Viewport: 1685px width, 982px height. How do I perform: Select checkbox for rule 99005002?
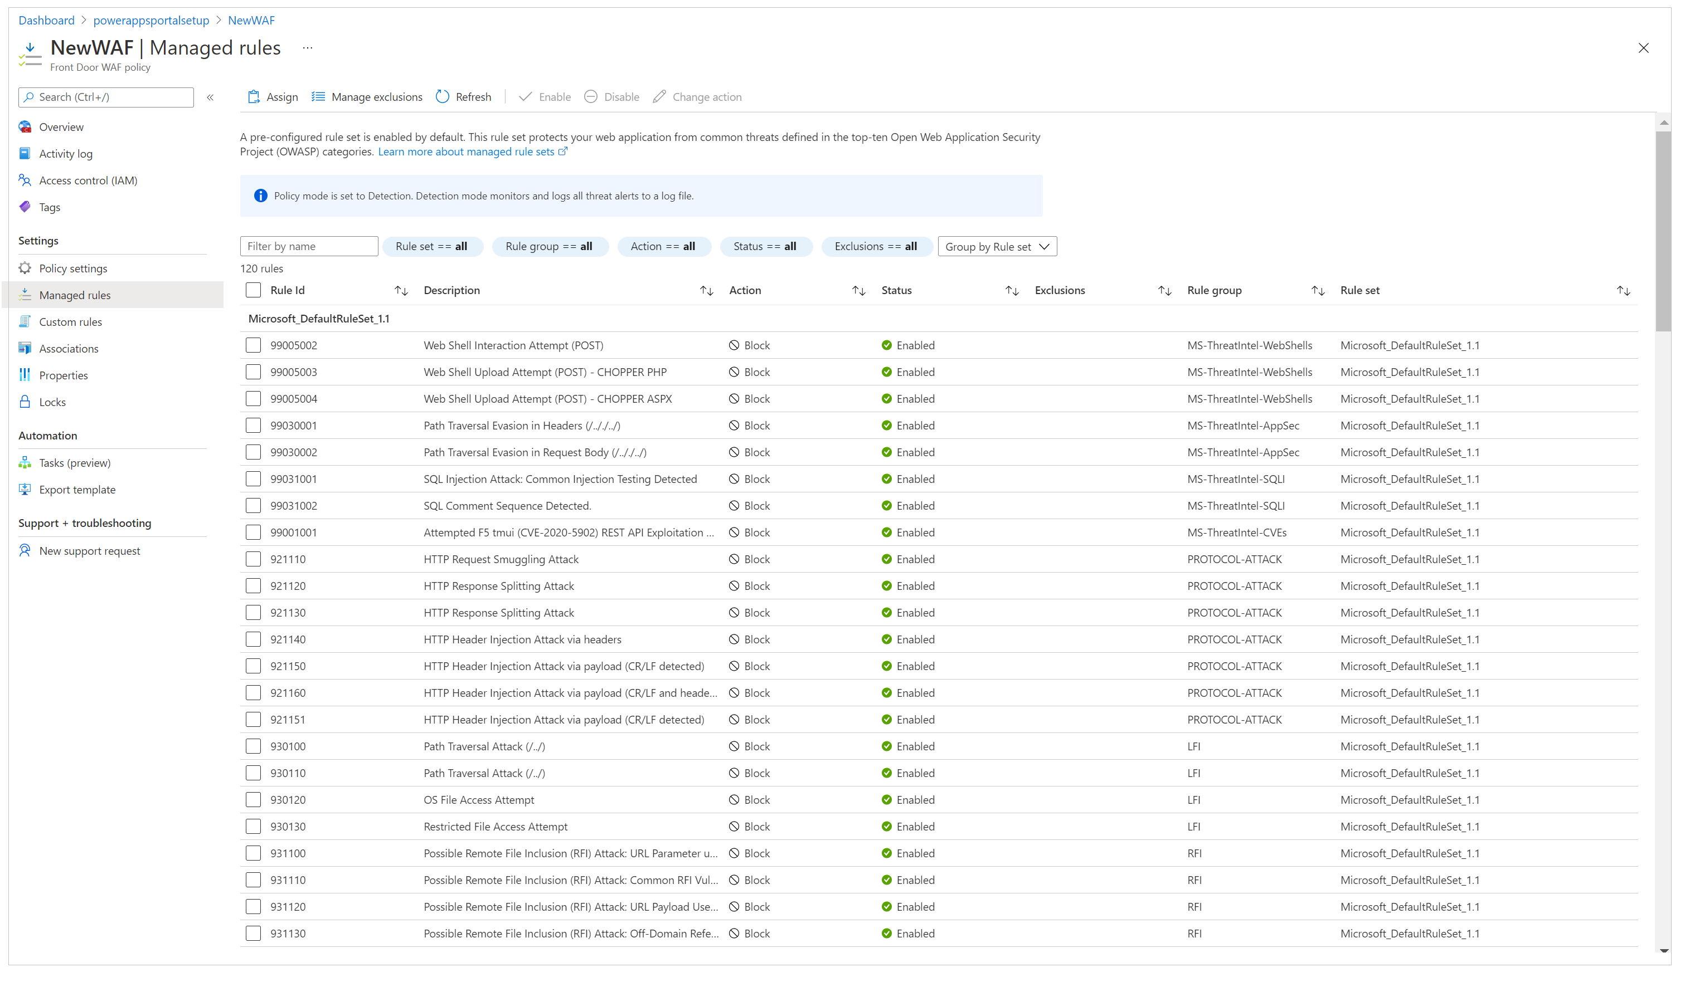[254, 345]
